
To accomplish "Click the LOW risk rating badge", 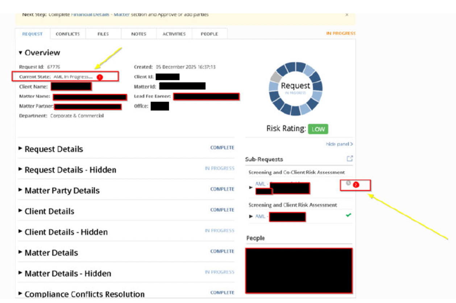I will (318, 129).
